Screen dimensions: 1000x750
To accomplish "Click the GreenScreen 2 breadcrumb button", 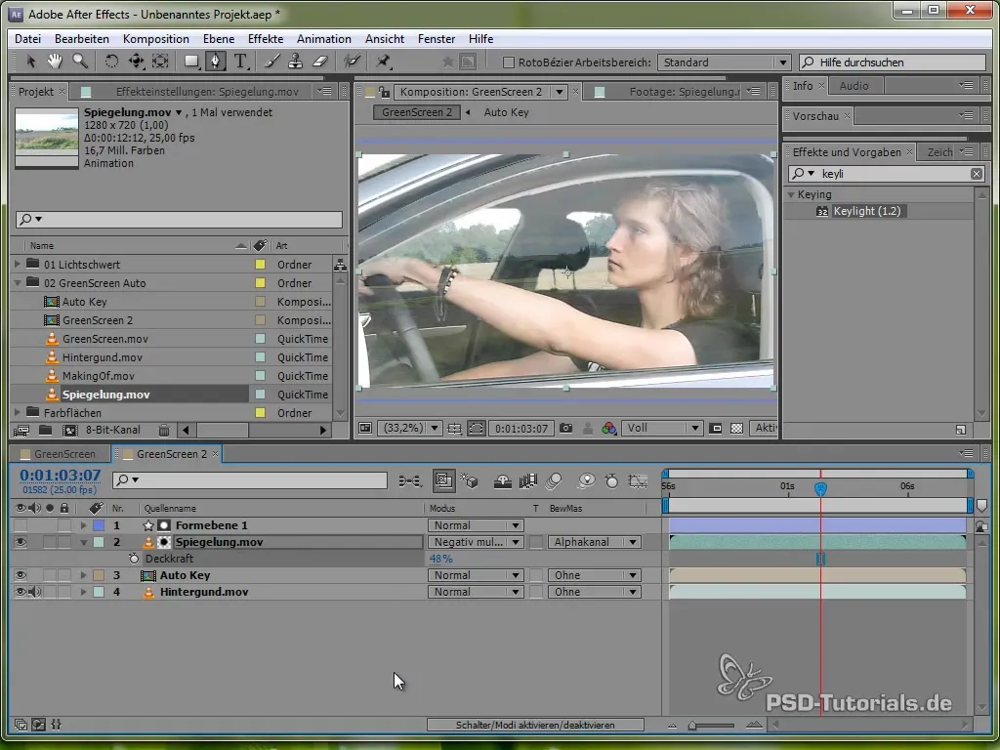I will click(x=416, y=113).
